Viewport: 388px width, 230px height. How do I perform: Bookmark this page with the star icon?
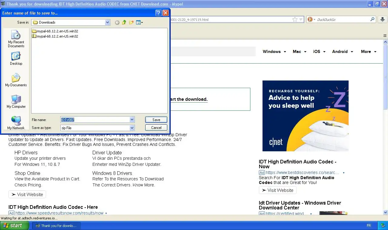coord(295,19)
